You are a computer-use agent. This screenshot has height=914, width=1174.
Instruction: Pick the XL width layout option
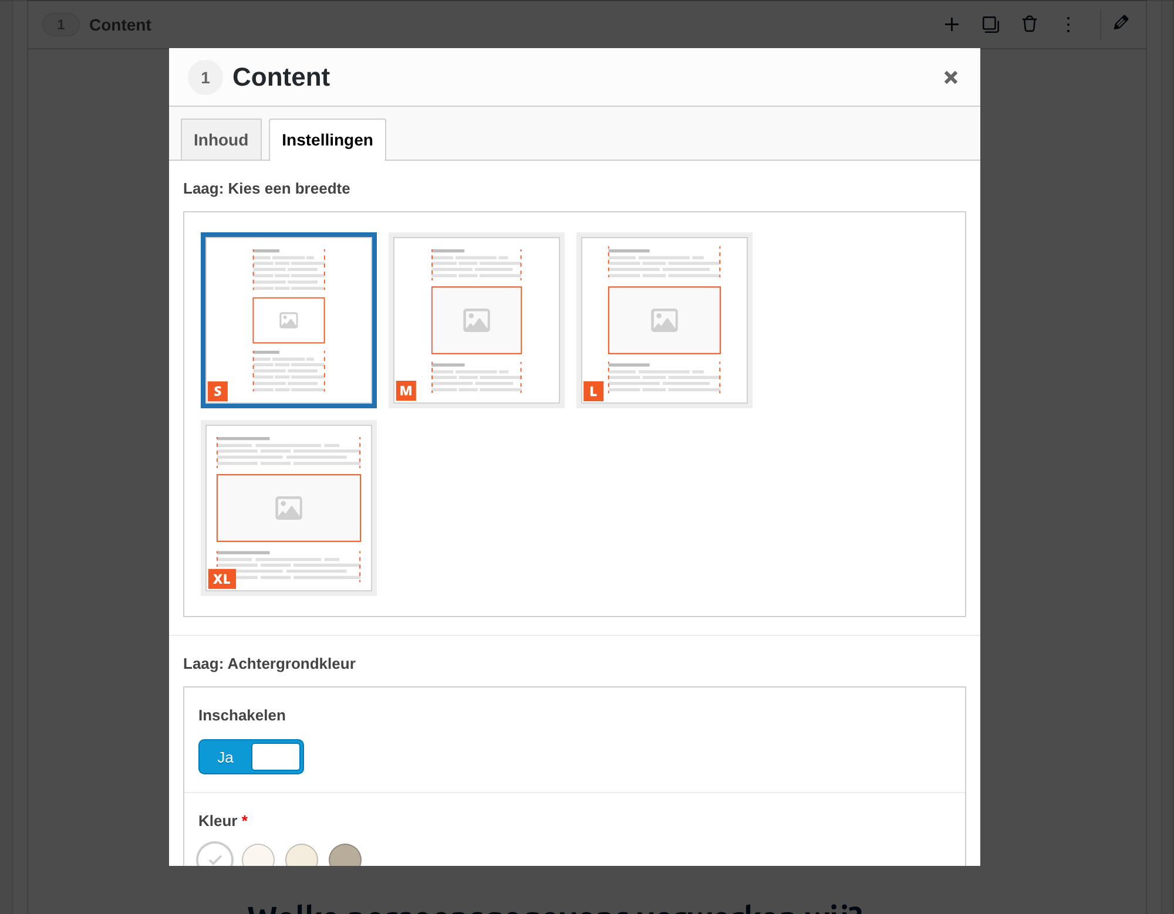pyautogui.click(x=289, y=508)
